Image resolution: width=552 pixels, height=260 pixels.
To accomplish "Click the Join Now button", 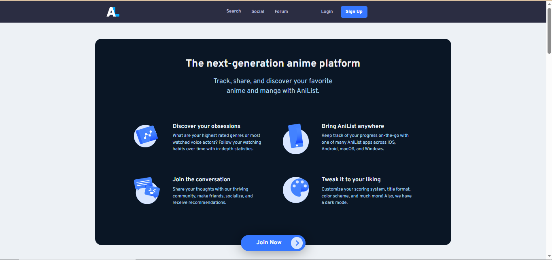I will [273, 243].
